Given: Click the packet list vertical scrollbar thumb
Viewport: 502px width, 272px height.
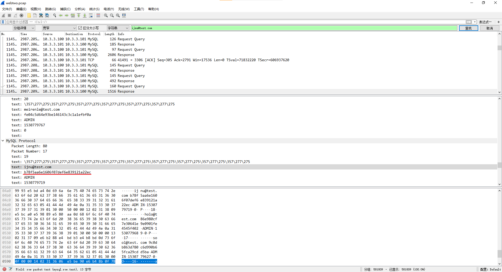Looking at the screenshot, I should tap(499, 48).
